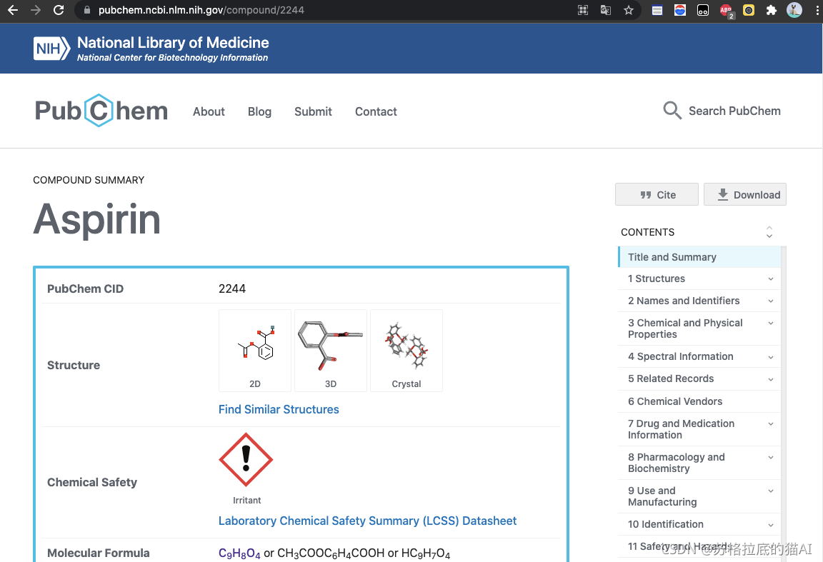Open the Blog page

click(259, 112)
